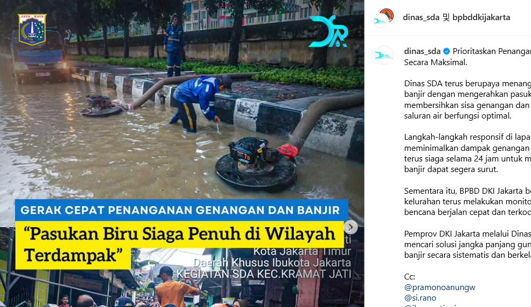Click the blue GERAK CEPAT PENANGANAN banner

(x=181, y=210)
